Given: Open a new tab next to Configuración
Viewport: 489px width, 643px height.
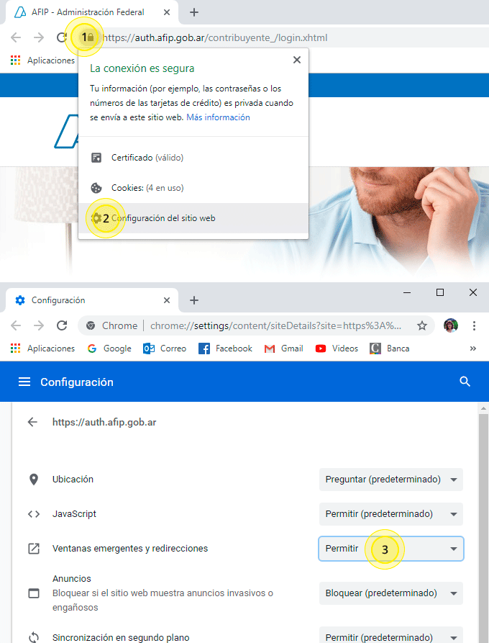Looking at the screenshot, I should 194,300.
